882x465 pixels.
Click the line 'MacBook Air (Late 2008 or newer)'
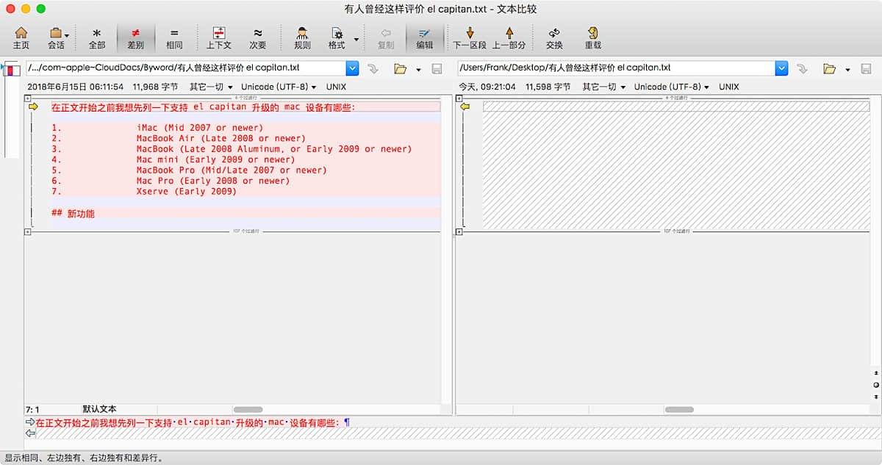click(220, 138)
